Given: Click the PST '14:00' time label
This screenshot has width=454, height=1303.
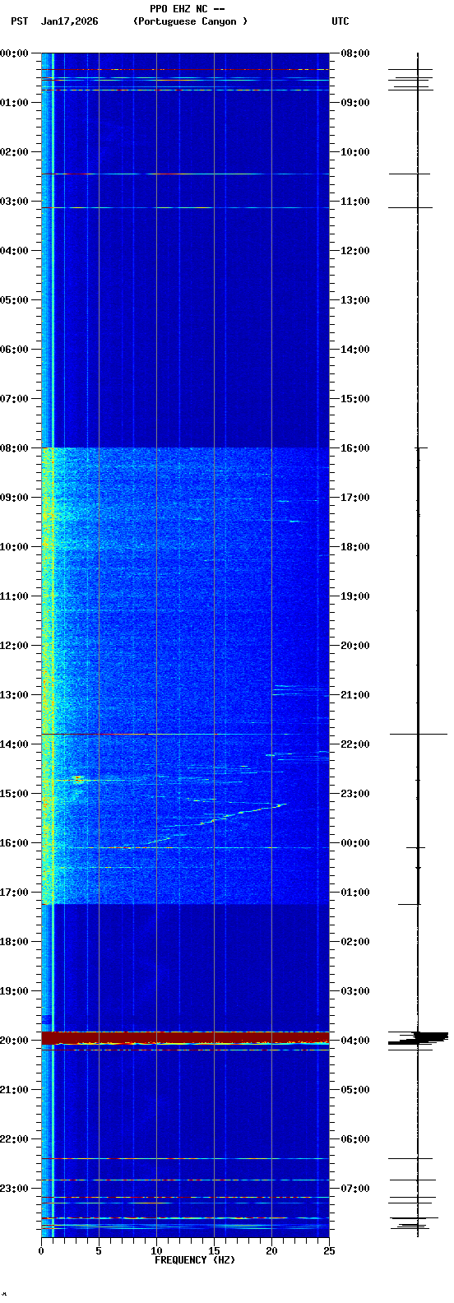Looking at the screenshot, I should tap(14, 744).
